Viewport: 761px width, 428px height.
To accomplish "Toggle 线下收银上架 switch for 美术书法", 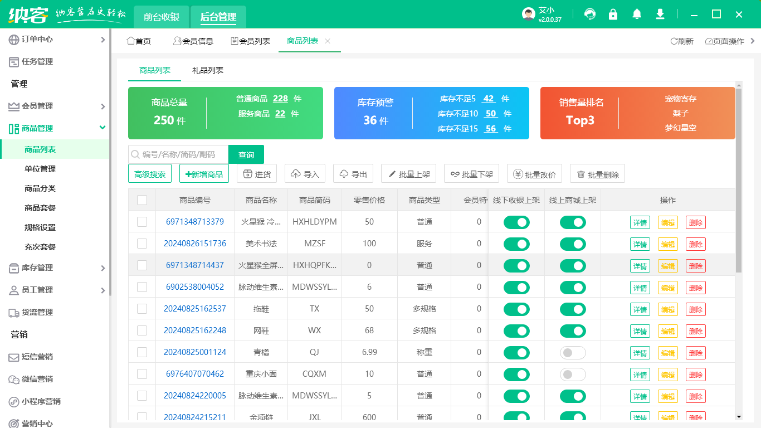I will tap(516, 244).
